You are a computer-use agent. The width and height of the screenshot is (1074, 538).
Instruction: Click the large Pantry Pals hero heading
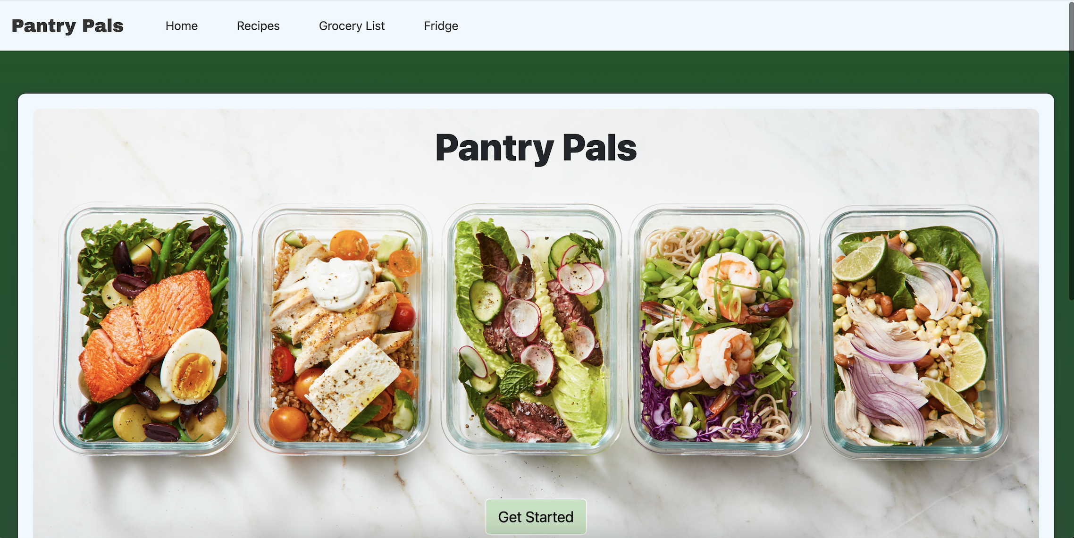(536, 148)
